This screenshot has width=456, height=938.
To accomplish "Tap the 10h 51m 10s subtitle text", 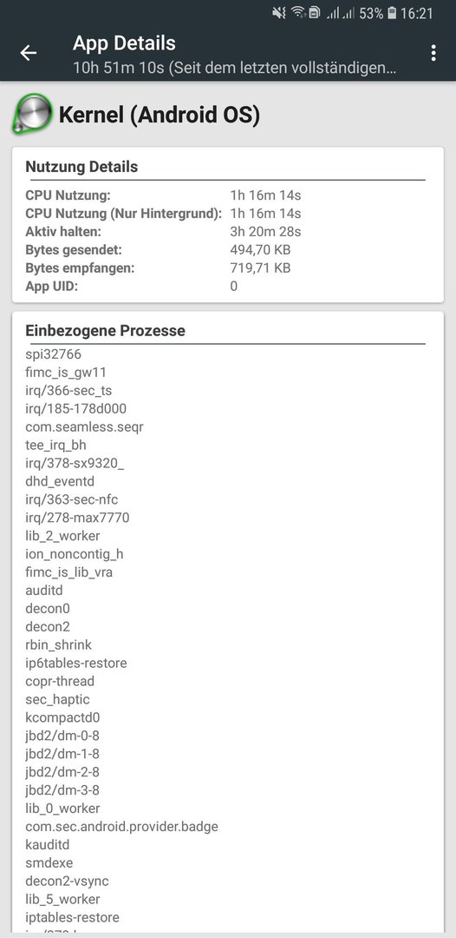I will click(x=235, y=68).
